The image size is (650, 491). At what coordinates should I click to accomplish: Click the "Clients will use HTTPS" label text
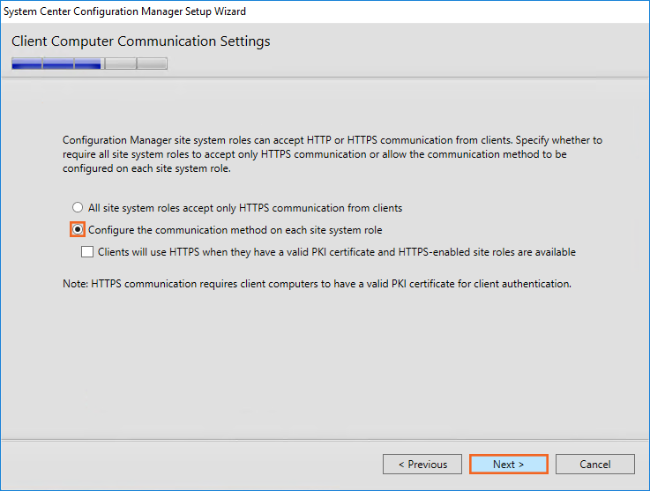[x=335, y=252]
